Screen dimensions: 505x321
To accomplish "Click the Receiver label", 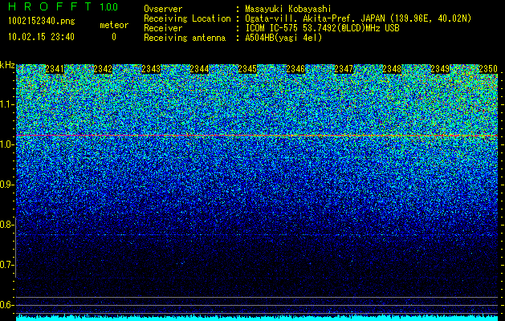I will point(163,28).
